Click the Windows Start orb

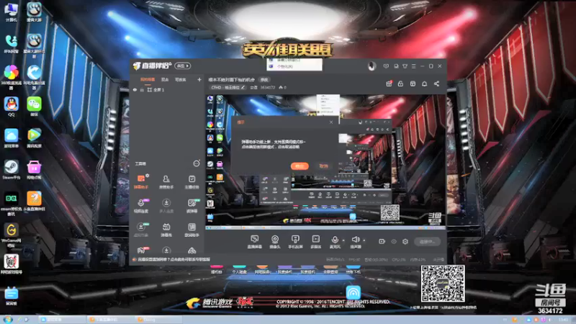pos(7,319)
